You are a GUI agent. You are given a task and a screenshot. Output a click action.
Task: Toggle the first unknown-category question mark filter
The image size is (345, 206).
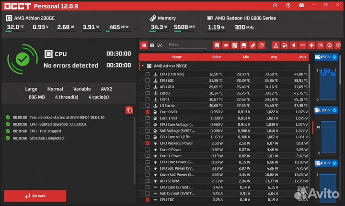tap(262, 45)
